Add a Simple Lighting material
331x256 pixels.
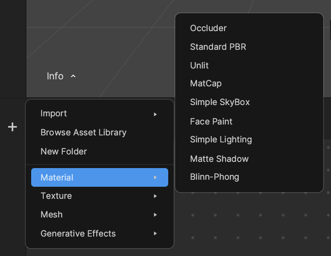point(221,140)
